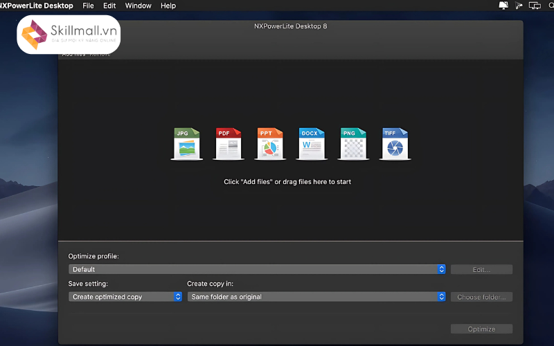This screenshot has height=346, width=554.
Task: Open the Create copy in dropdown
Action: pyautogui.click(x=316, y=297)
